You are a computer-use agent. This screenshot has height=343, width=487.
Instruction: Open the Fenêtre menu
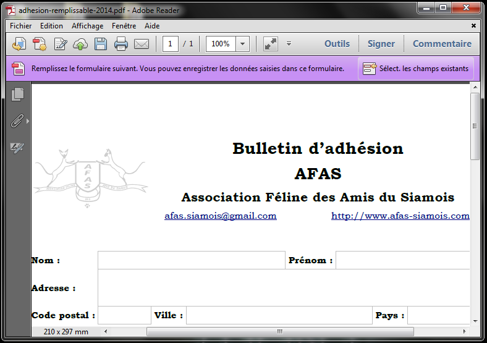point(124,26)
